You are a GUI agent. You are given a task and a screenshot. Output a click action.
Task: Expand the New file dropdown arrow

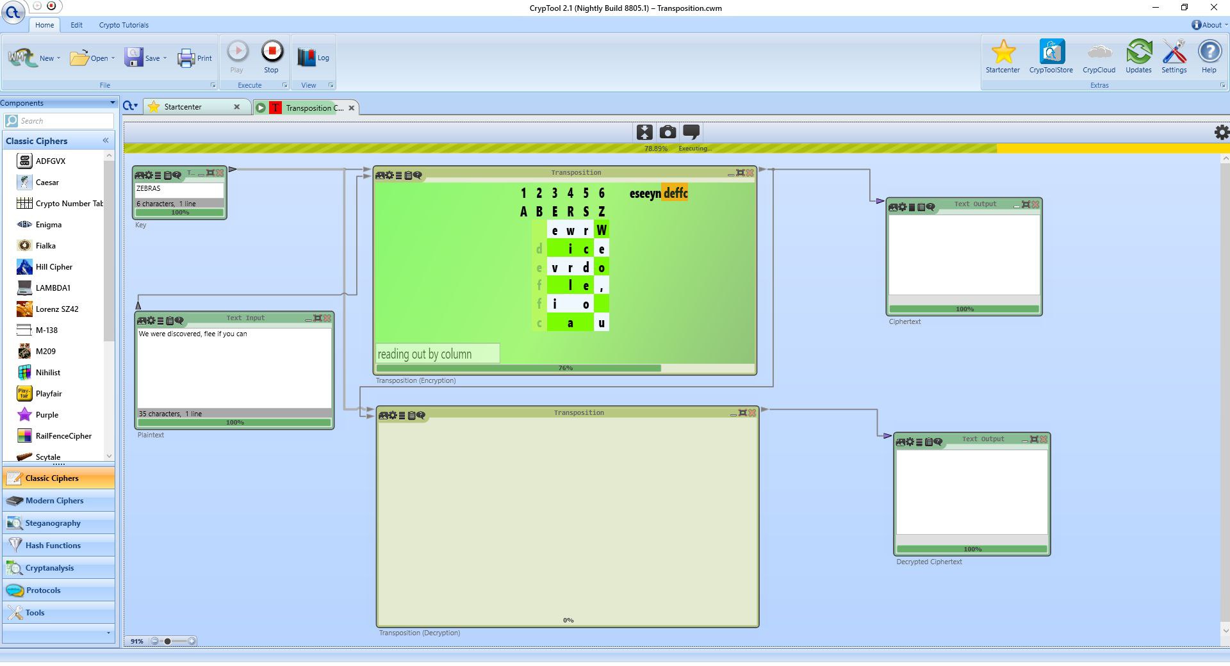58,58
